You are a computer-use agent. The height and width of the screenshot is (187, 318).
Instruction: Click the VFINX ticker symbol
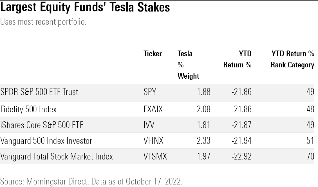[153, 140]
